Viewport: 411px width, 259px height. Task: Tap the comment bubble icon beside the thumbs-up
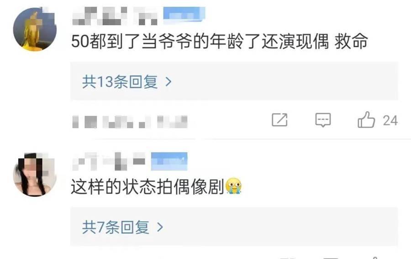pos(323,120)
